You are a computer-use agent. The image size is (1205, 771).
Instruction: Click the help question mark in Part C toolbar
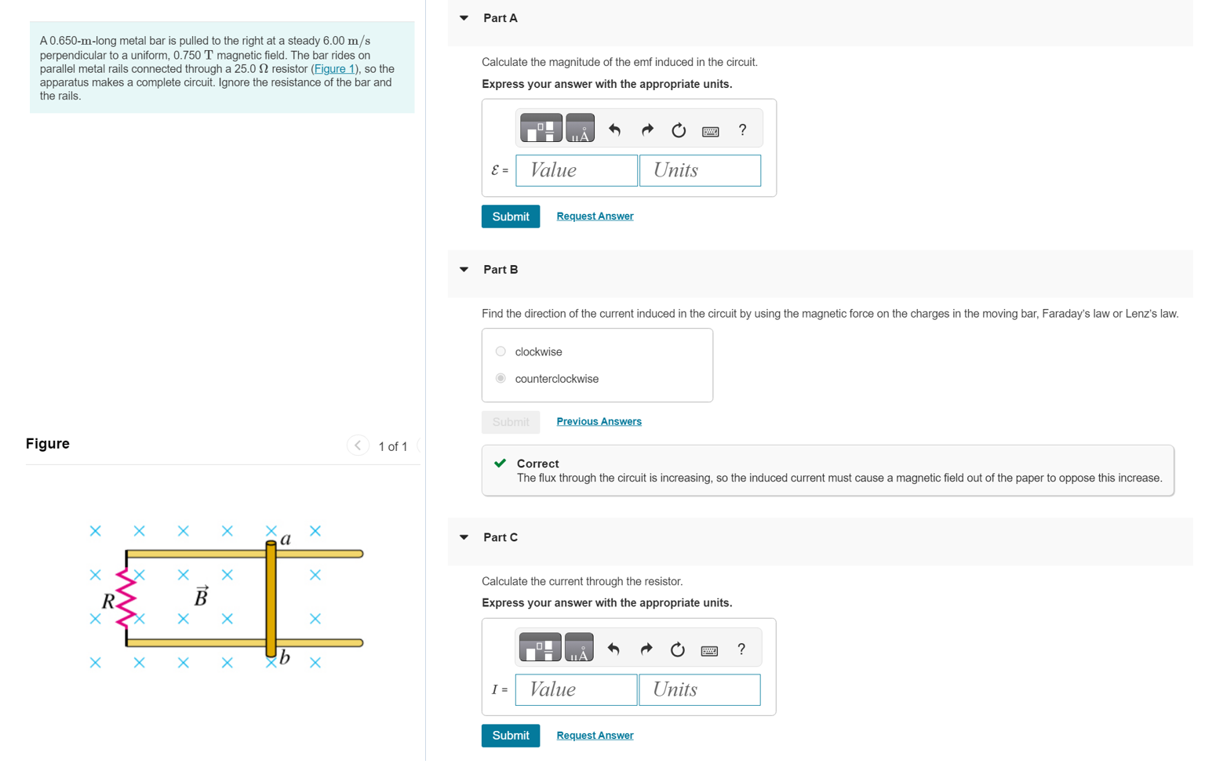coord(740,649)
